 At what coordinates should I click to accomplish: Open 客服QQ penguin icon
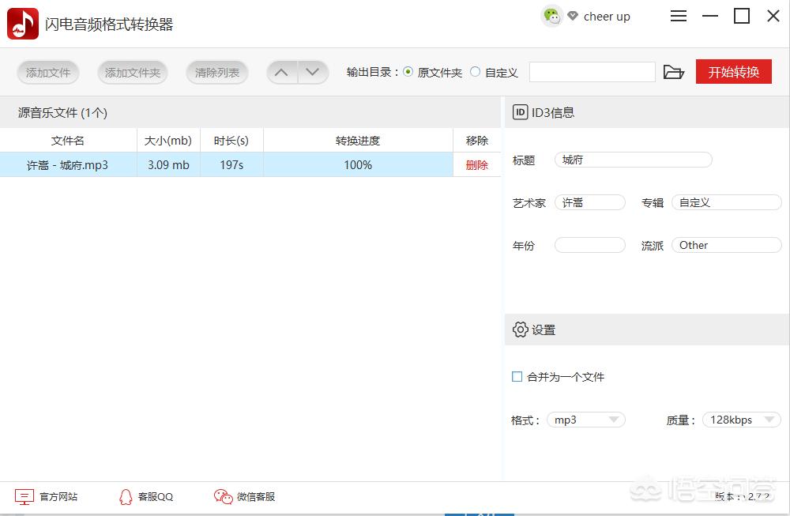coord(125,497)
